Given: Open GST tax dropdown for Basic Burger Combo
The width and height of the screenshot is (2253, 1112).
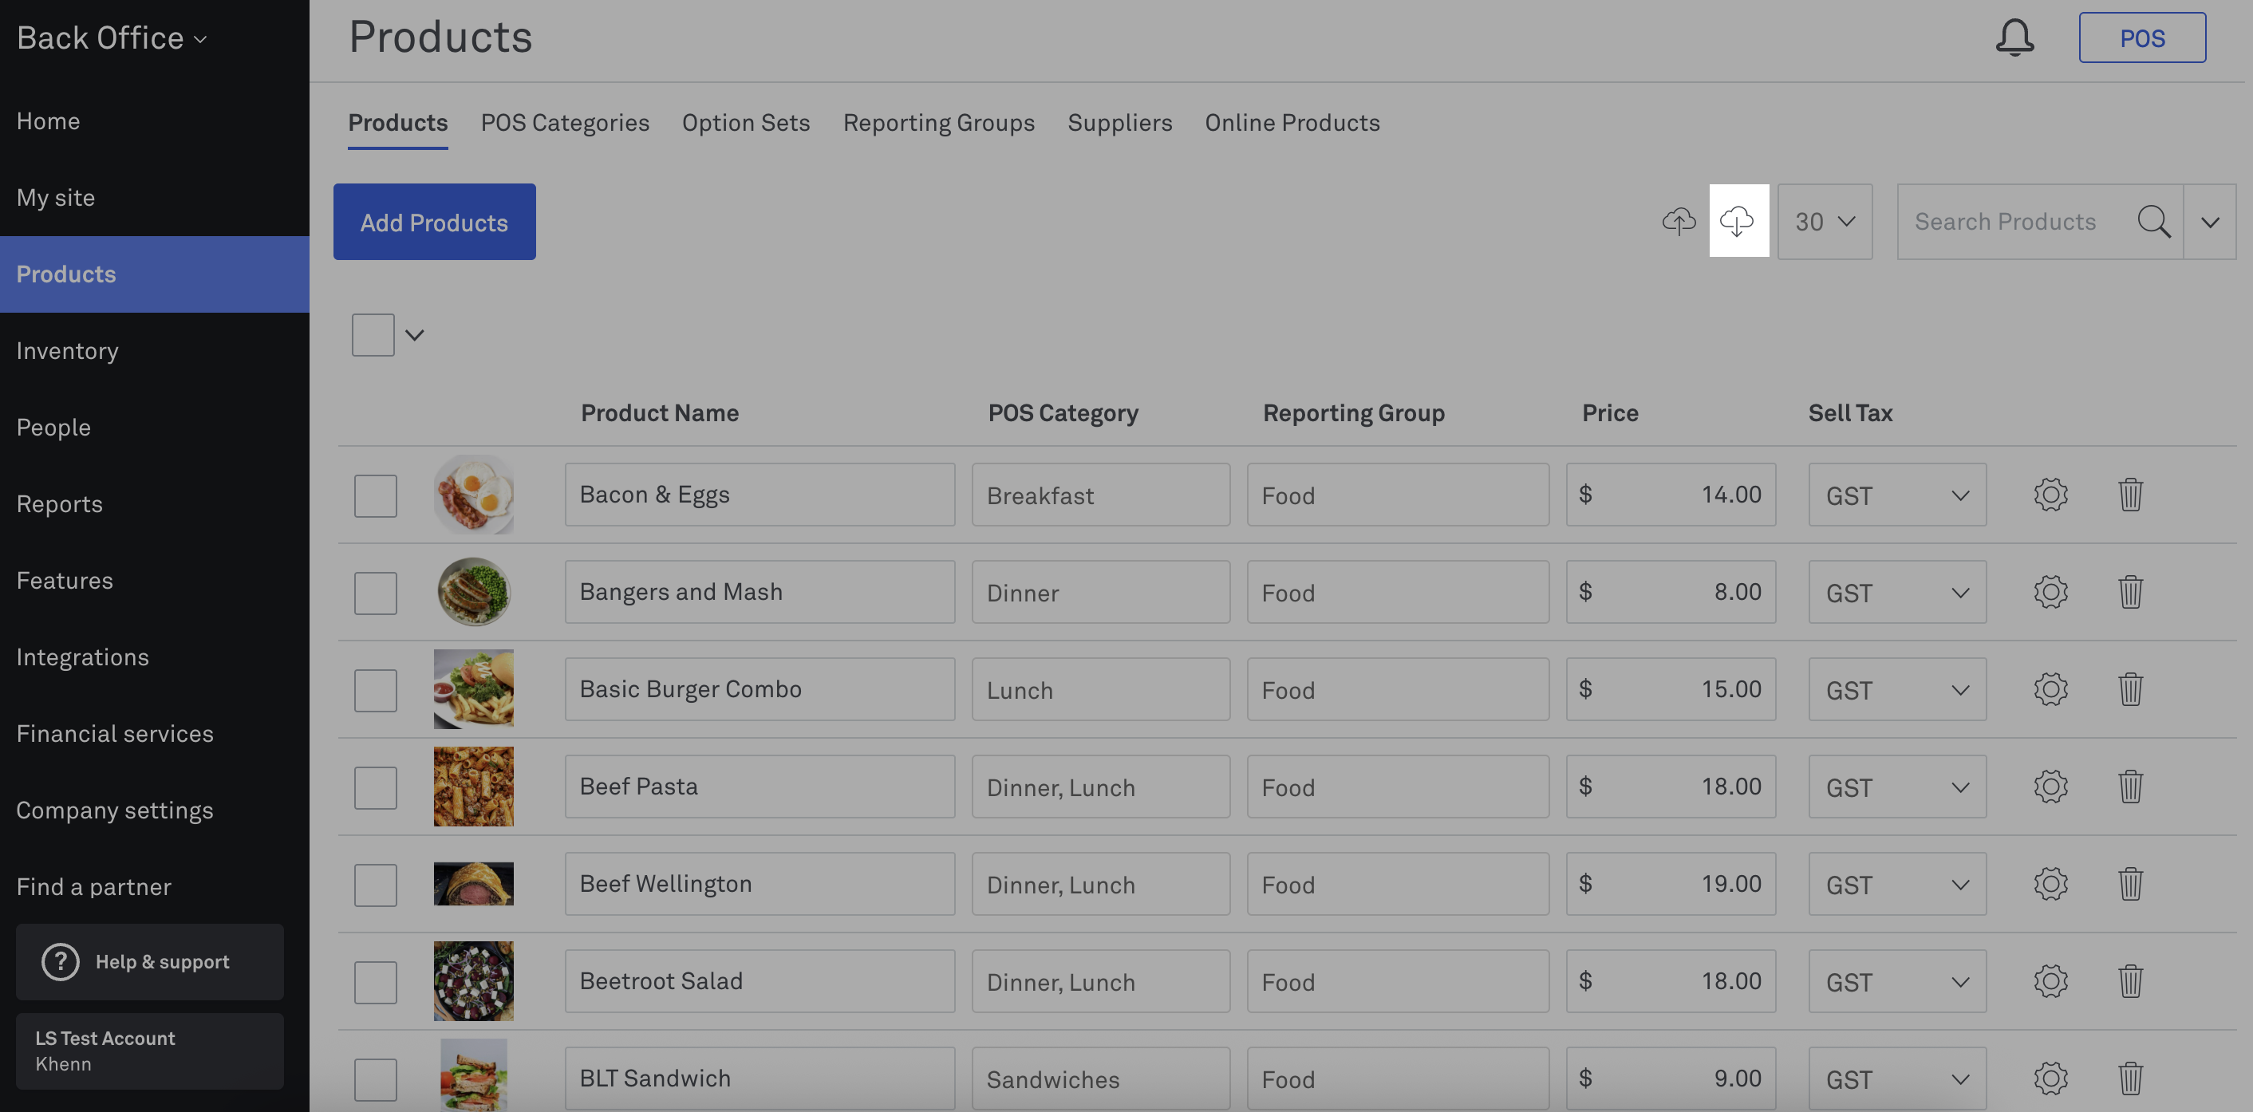Looking at the screenshot, I should coord(1897,689).
